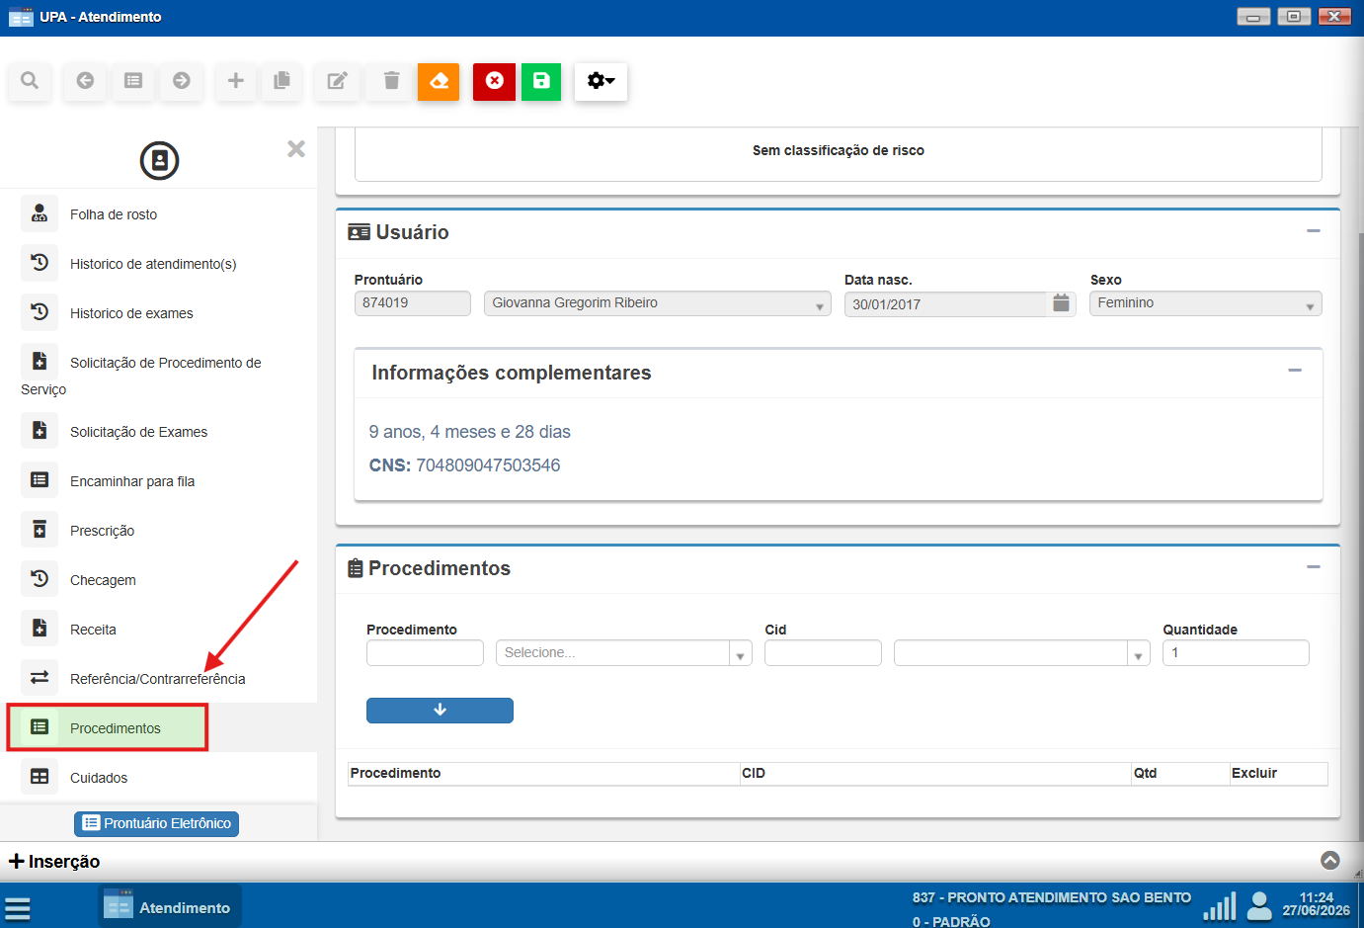Image resolution: width=1364 pixels, height=928 pixels.
Task: Click the plus add-record toolbar icon
Action: coord(235,81)
